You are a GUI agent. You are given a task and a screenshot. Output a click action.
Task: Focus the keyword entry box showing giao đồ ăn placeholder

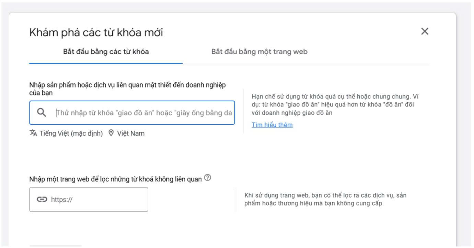point(137,112)
